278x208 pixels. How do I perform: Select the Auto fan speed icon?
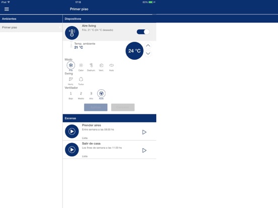[101, 93]
